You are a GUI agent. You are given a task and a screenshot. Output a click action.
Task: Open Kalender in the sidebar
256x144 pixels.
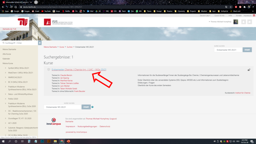tap(6, 59)
